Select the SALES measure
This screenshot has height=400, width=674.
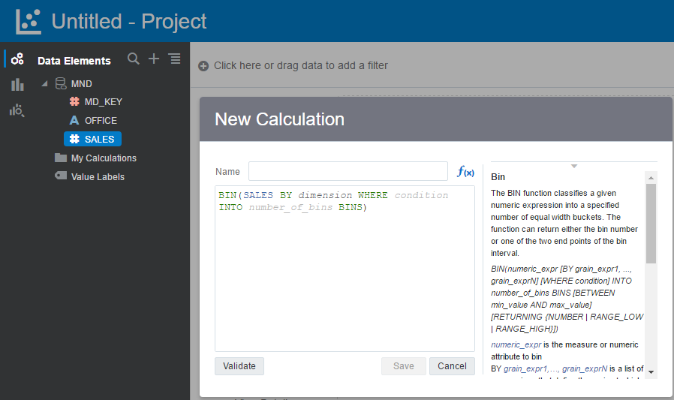point(92,139)
